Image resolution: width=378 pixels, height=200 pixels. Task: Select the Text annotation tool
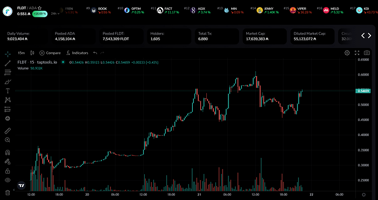8,91
